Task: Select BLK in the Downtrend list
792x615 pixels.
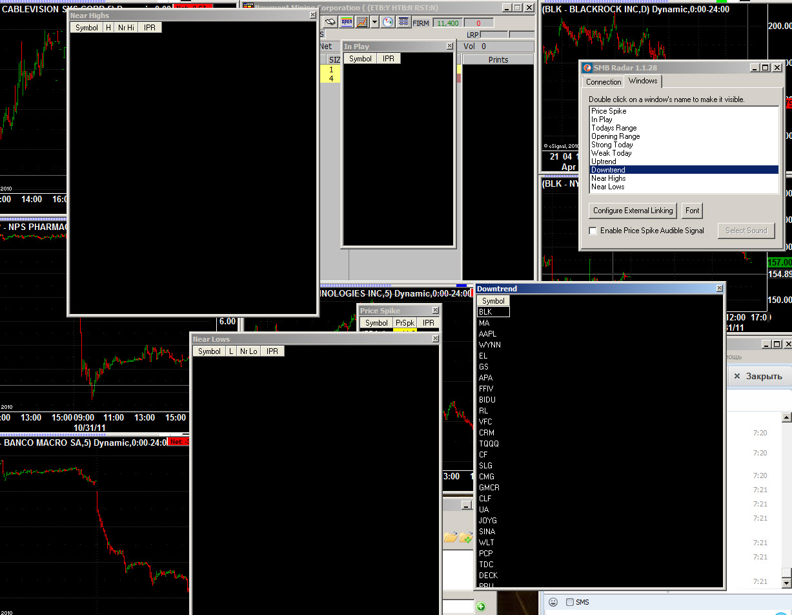Action: pyautogui.click(x=493, y=312)
